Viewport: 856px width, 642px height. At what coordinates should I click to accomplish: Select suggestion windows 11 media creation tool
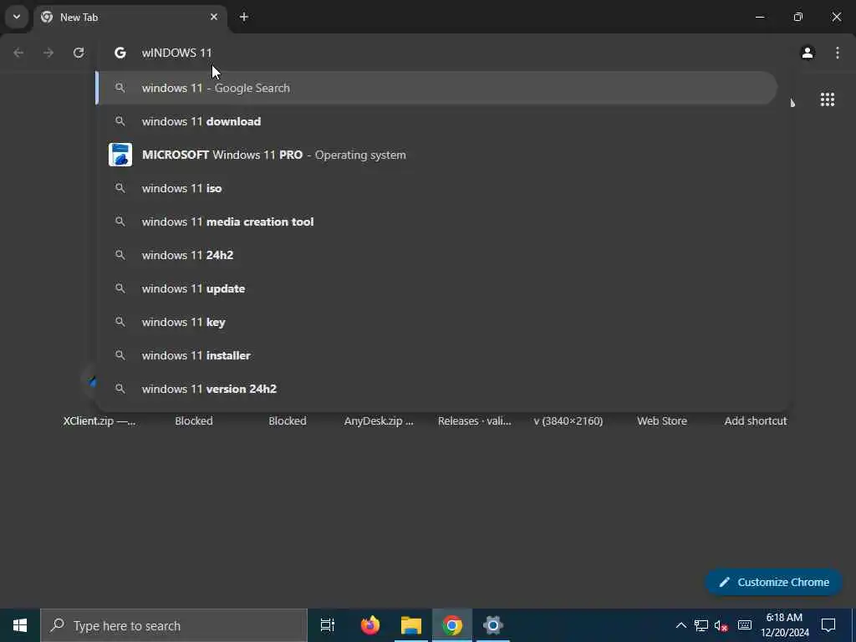(x=436, y=222)
